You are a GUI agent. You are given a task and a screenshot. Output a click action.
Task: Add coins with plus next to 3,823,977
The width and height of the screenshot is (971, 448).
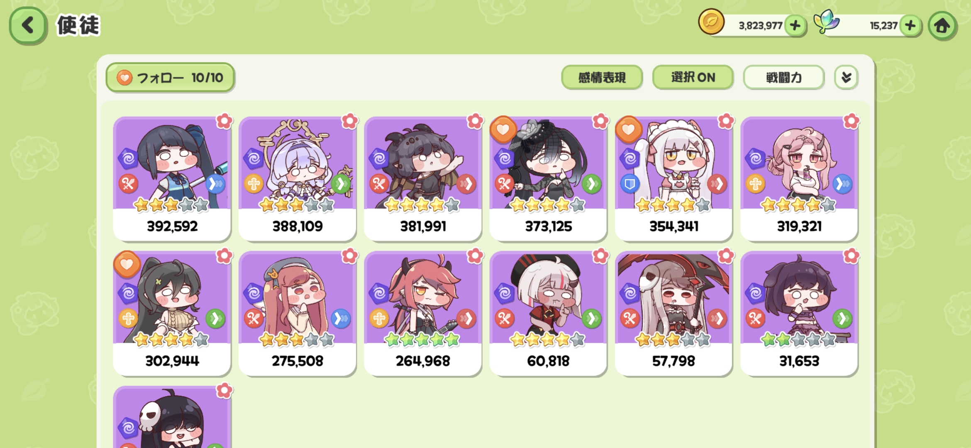(x=795, y=26)
